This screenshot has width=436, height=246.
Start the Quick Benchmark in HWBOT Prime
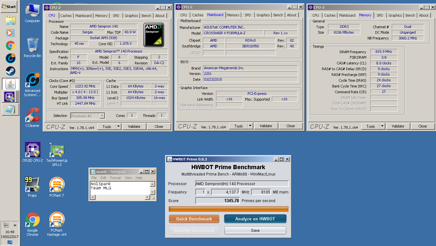pos(194,219)
